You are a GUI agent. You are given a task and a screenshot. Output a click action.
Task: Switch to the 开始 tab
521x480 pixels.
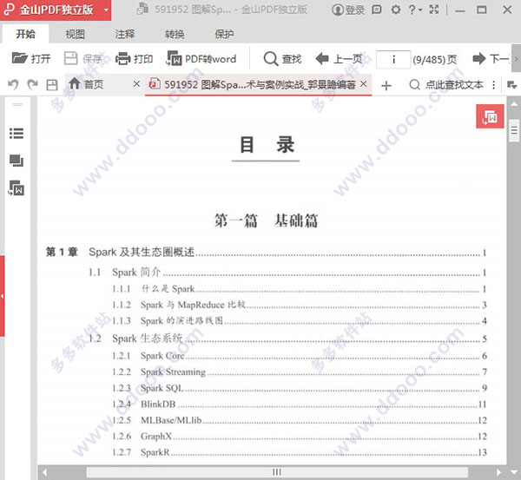[x=25, y=34]
